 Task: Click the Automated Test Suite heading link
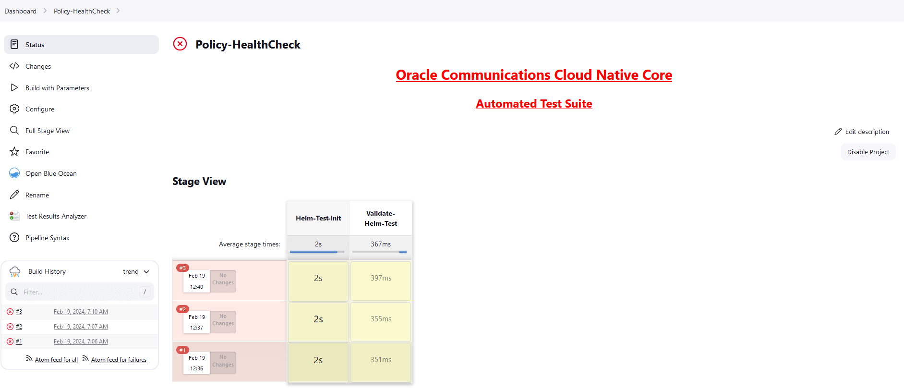pyautogui.click(x=534, y=103)
